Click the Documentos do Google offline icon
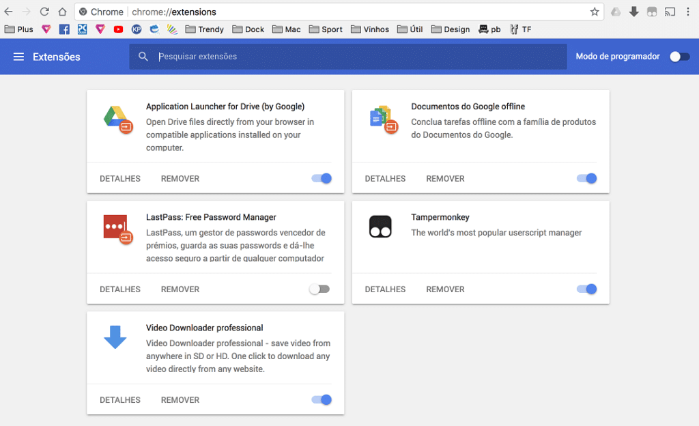 click(x=384, y=119)
